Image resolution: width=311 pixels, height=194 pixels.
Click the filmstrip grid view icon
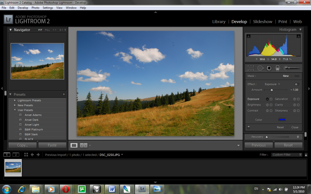click(x=26, y=154)
